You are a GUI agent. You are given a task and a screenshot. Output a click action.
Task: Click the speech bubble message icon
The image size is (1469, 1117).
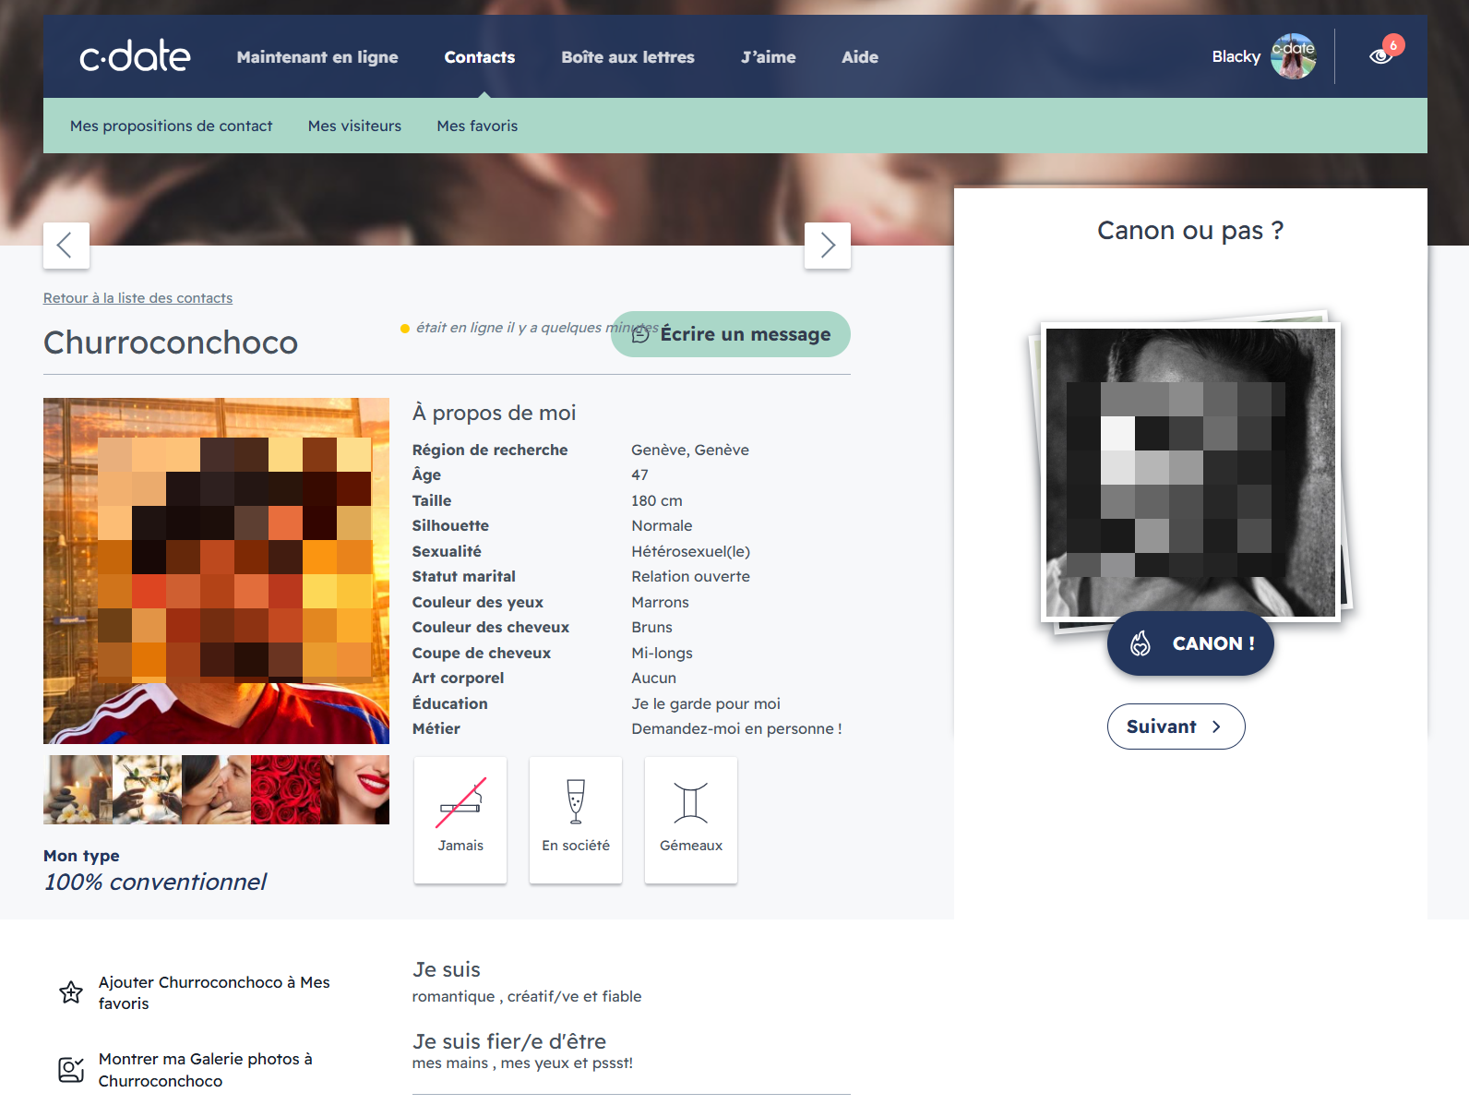pyautogui.click(x=640, y=334)
